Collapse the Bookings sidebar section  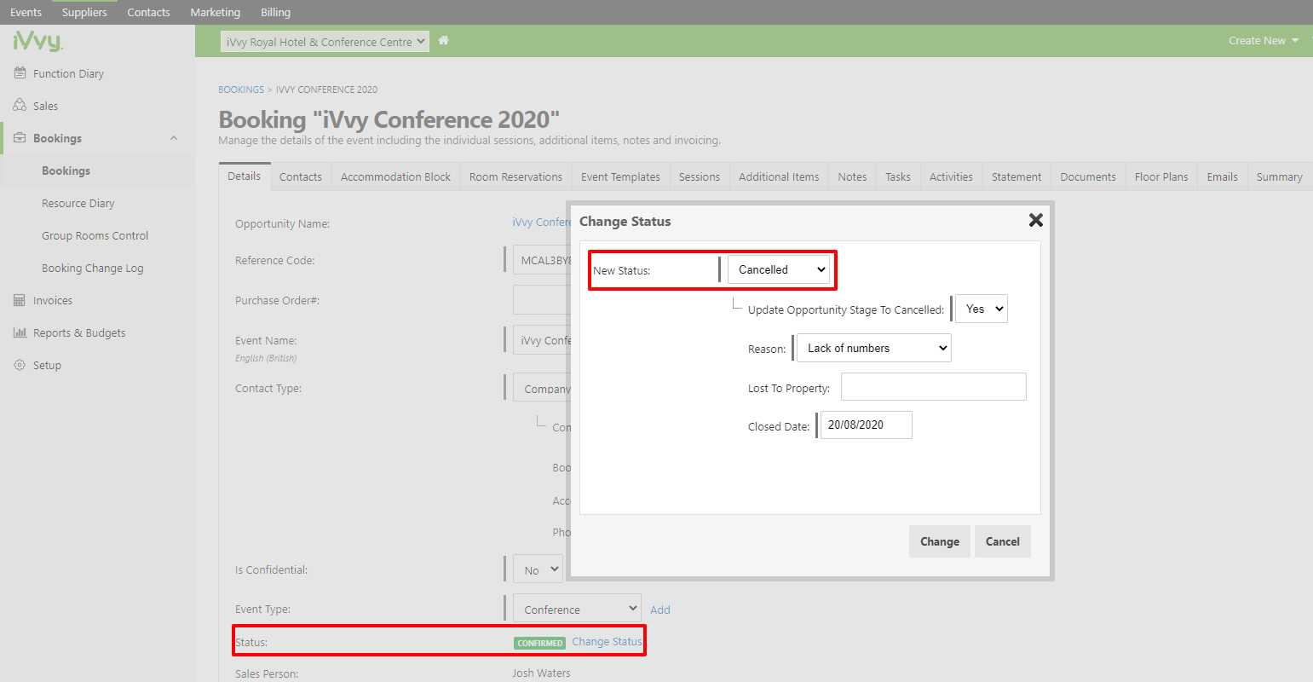click(174, 138)
